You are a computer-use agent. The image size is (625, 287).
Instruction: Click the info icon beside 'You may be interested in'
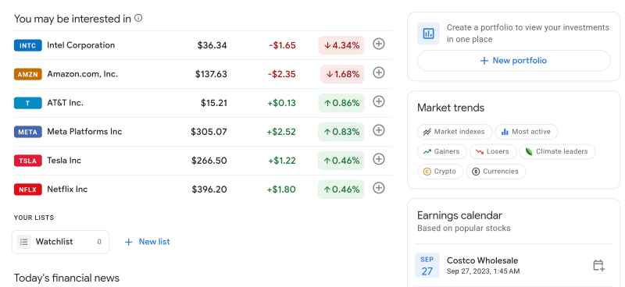pos(138,18)
